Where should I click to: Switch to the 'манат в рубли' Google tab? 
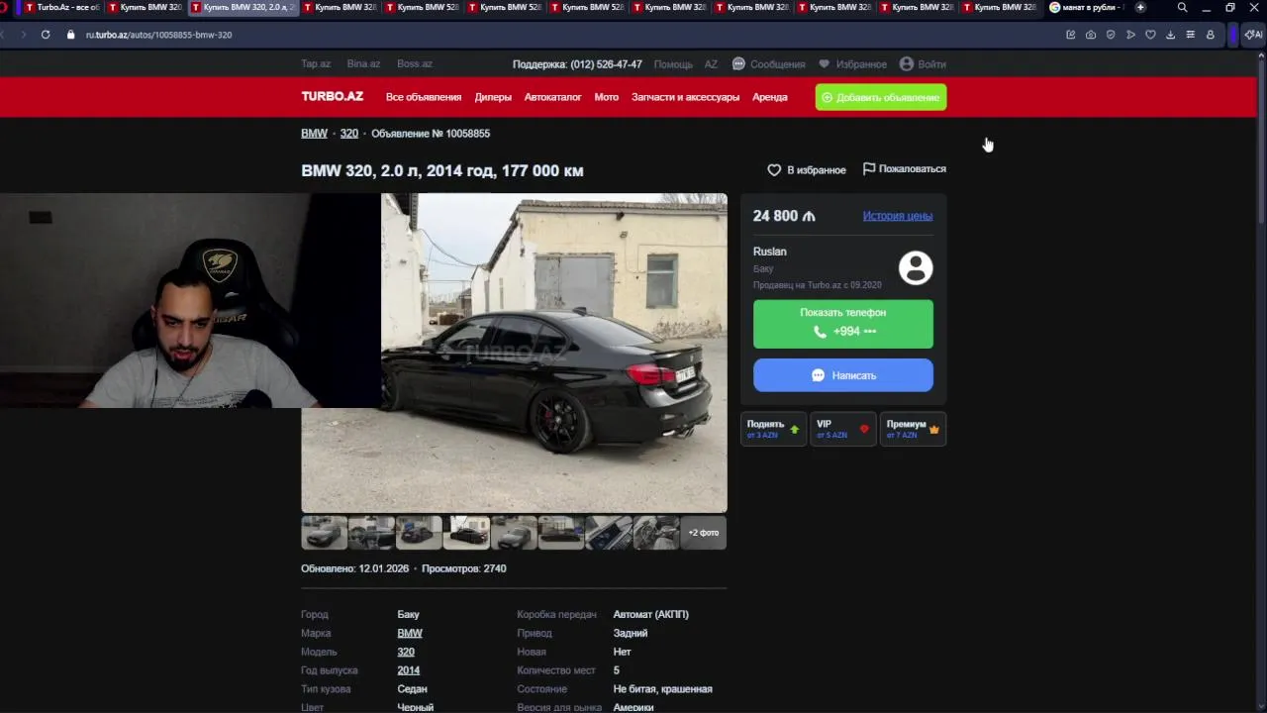point(1088,7)
